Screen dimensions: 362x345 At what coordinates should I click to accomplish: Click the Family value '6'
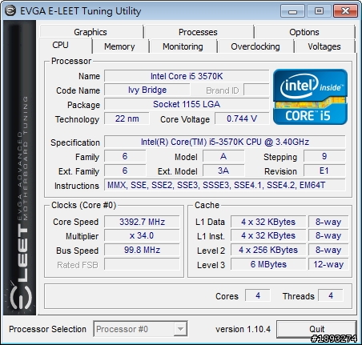(x=125, y=156)
